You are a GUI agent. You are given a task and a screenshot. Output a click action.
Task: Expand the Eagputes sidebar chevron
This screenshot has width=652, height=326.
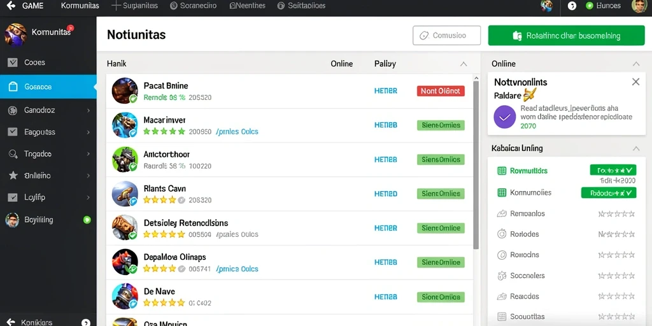(88, 132)
